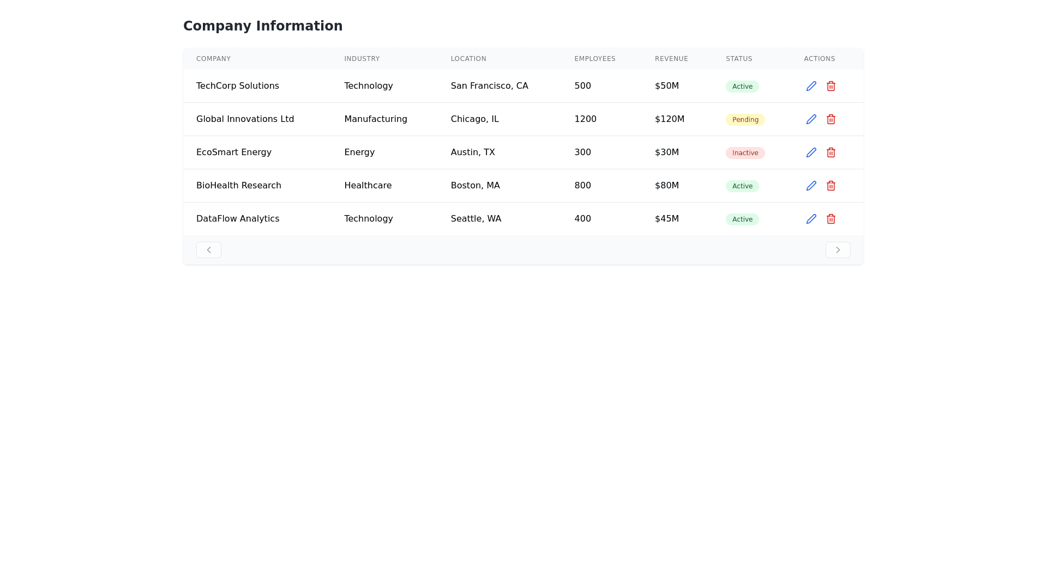Select the DataFlow Analytics company name
Screen dimensions: 1047x588
pyautogui.click(x=238, y=219)
